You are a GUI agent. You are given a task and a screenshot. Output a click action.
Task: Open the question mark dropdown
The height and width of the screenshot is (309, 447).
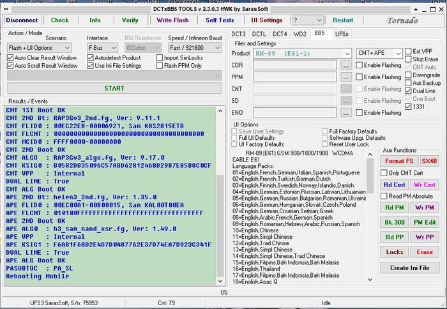[307, 20]
